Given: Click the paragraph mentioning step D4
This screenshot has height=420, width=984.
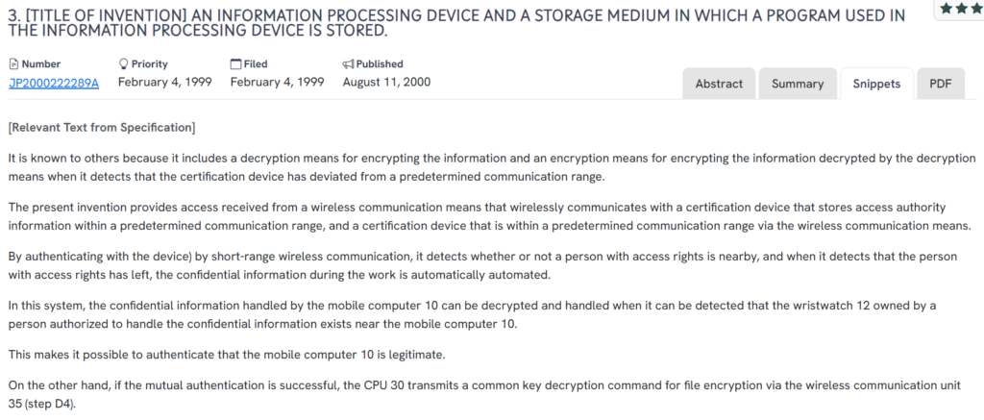Looking at the screenshot, I should click(480, 393).
